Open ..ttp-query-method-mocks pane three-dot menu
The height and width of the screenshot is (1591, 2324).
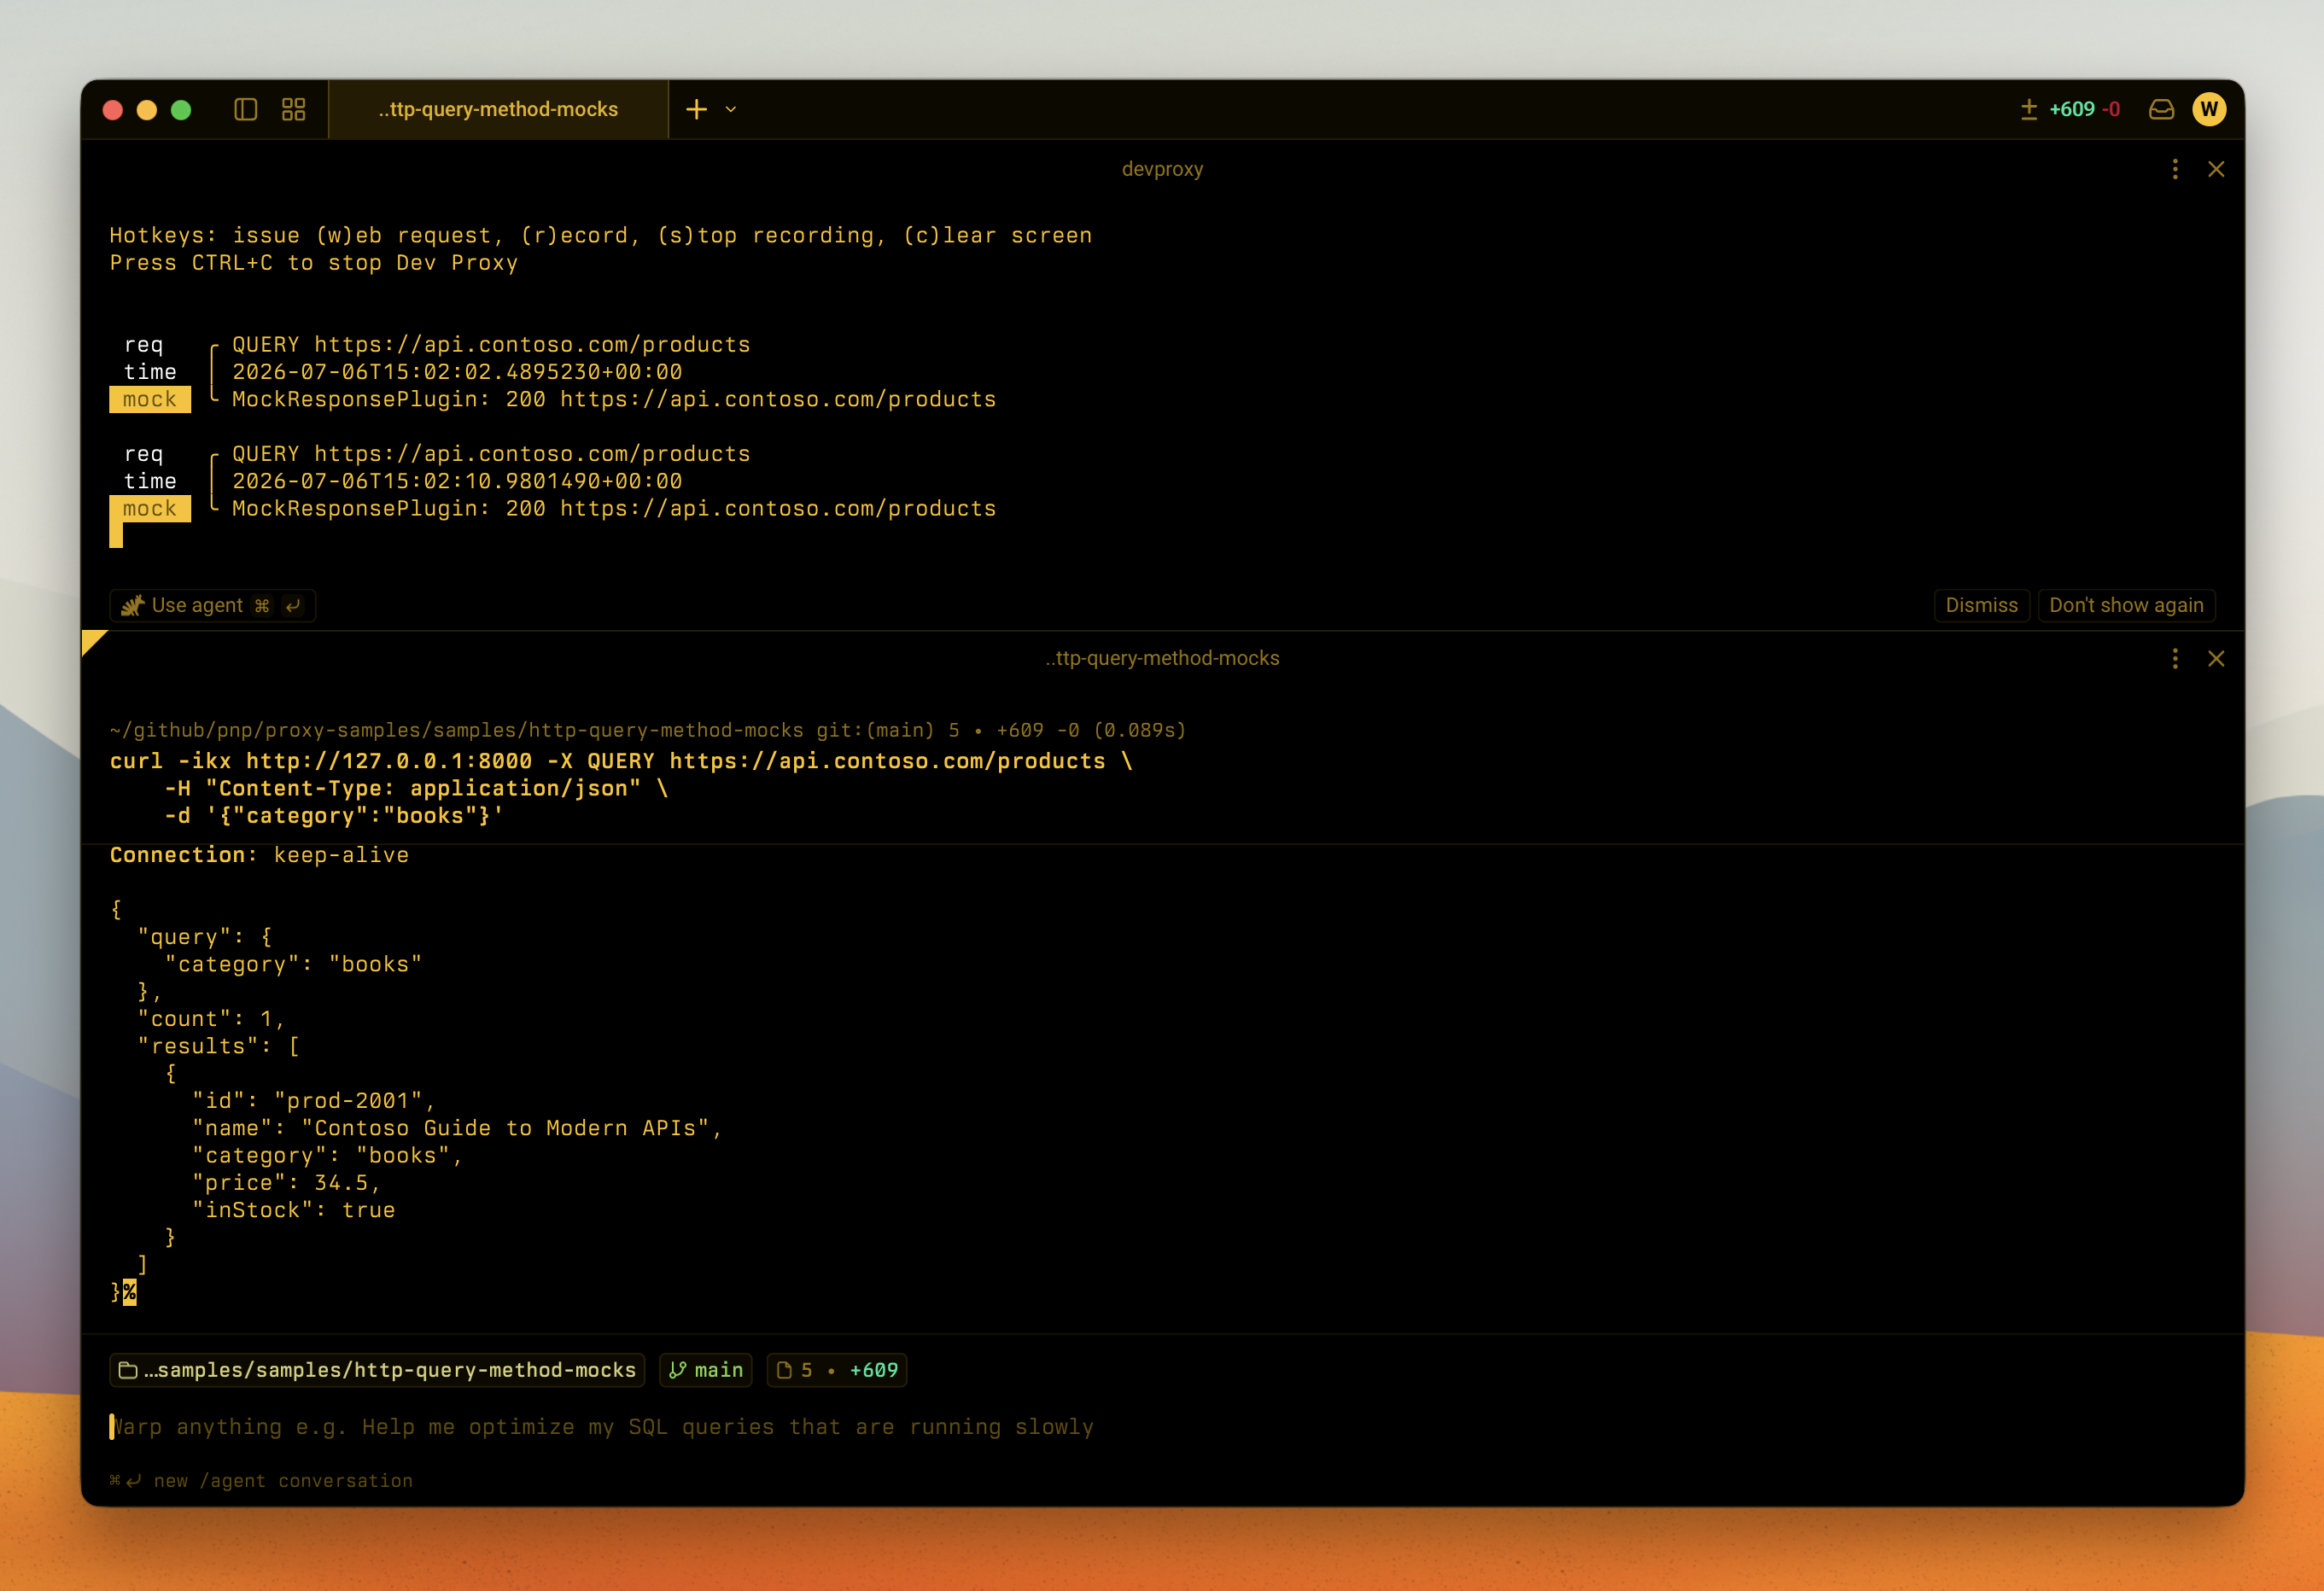(2175, 658)
